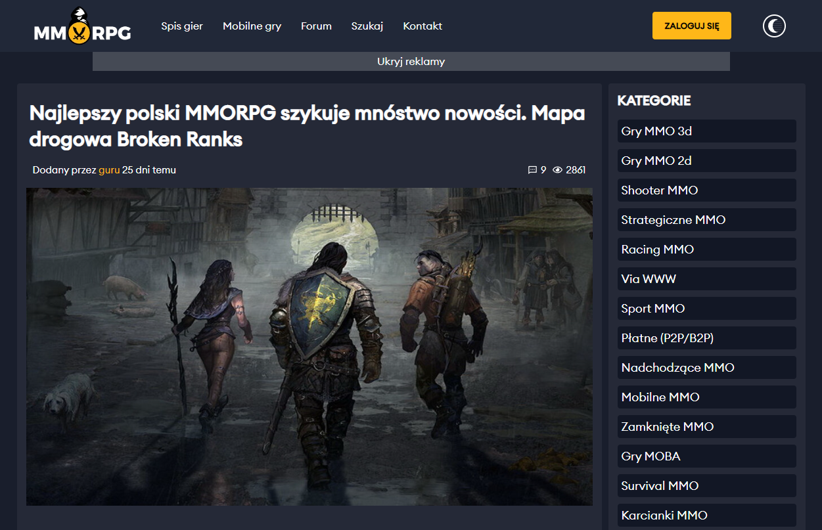The height and width of the screenshot is (530, 822).
Task: Click the article headline about Broken Ranks
Action: [307, 126]
